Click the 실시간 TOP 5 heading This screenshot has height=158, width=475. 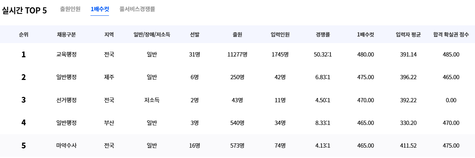[25, 11]
